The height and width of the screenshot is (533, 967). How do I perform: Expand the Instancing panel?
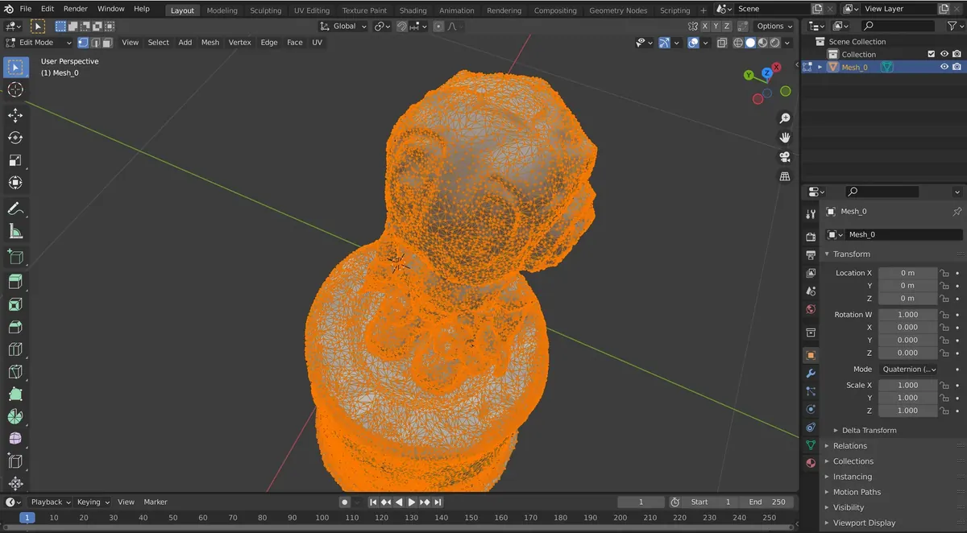coord(852,477)
